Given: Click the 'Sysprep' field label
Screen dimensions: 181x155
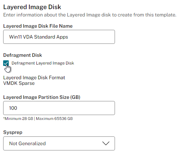Looking at the screenshot, I should pos(13,133).
